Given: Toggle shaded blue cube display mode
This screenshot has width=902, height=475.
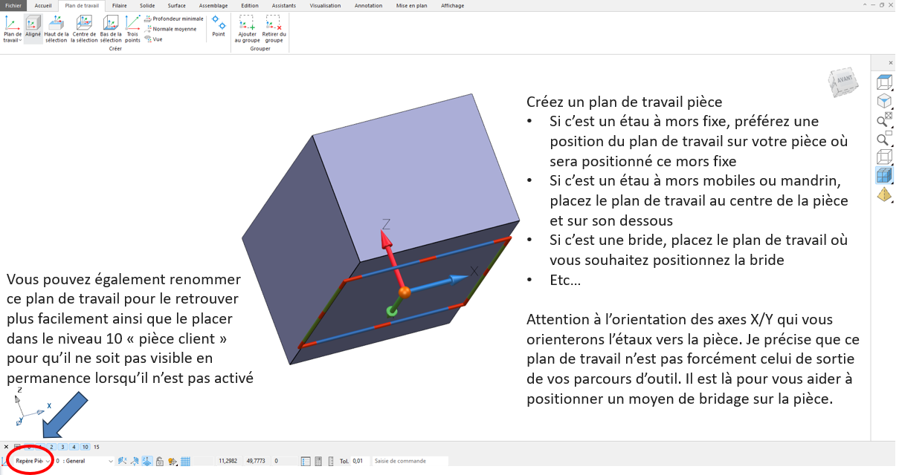Looking at the screenshot, I should pos(884,176).
